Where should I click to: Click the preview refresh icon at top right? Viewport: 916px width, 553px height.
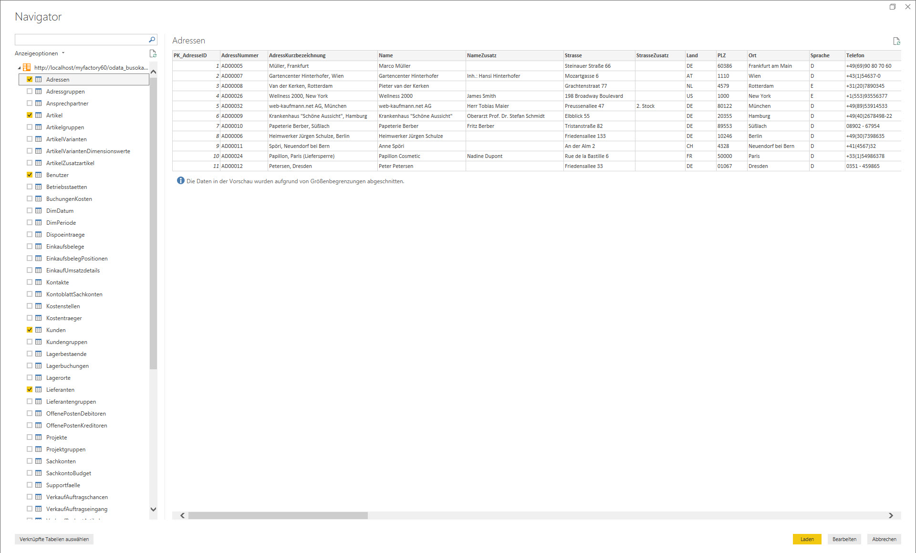point(896,41)
